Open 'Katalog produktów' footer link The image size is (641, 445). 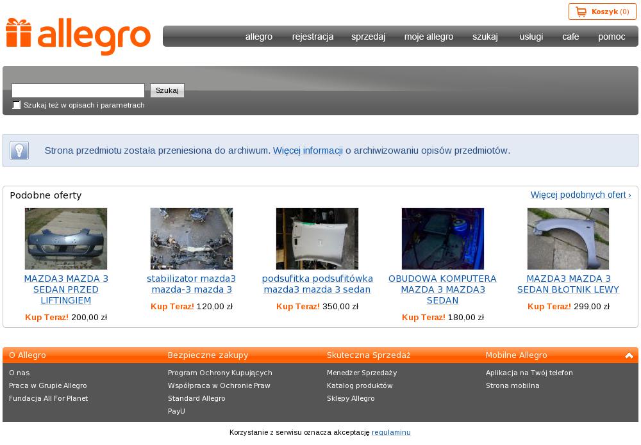(360, 385)
